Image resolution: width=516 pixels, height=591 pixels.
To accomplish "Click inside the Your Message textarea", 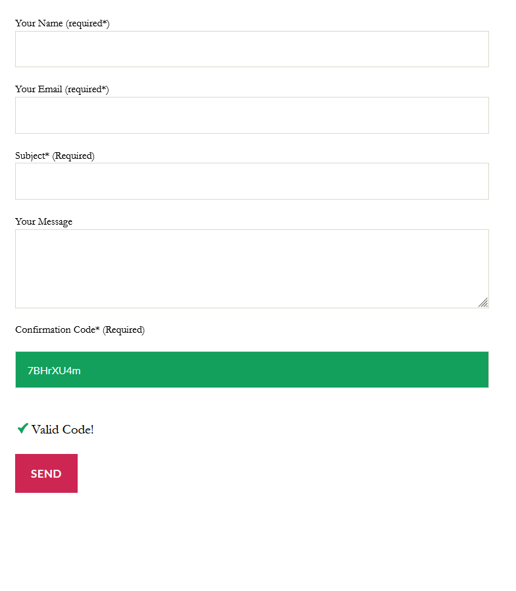I will (x=251, y=268).
